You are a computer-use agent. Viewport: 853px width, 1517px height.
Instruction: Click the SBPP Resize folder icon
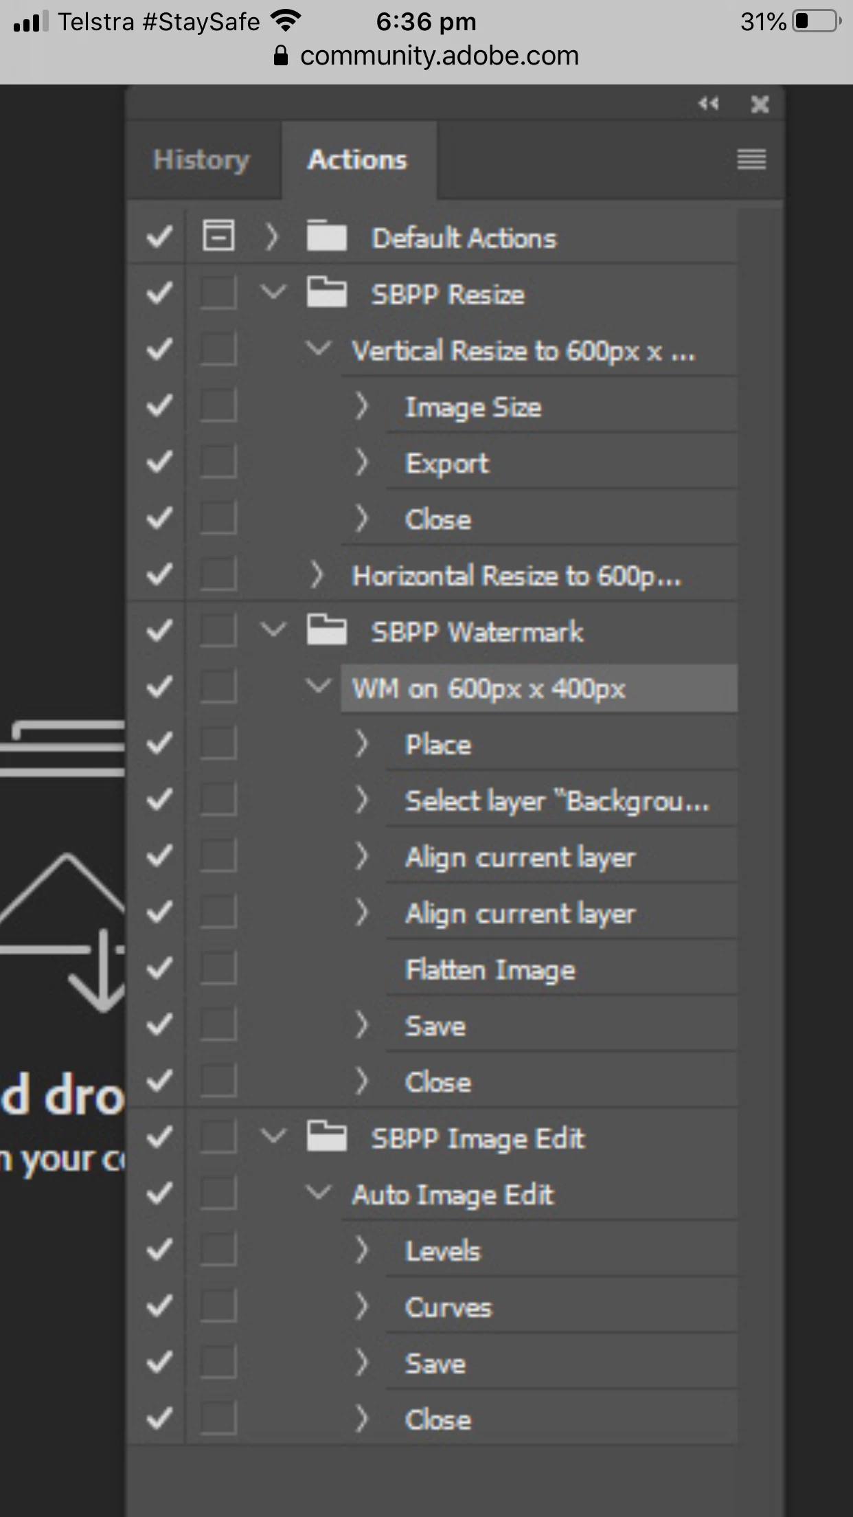(326, 292)
